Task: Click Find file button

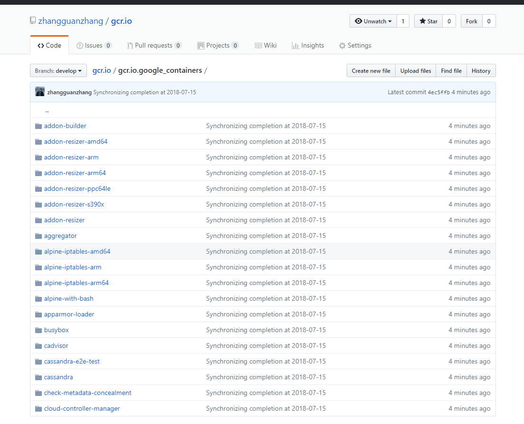Action: coord(451,70)
